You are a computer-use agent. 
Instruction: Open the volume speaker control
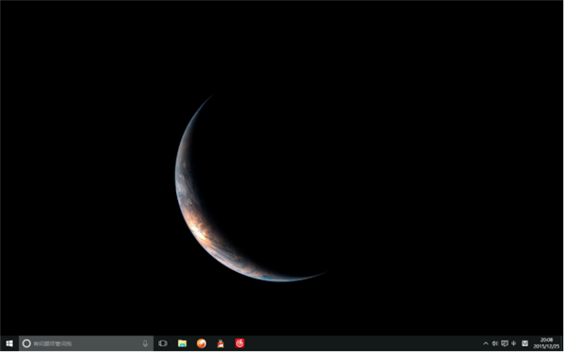(495, 344)
